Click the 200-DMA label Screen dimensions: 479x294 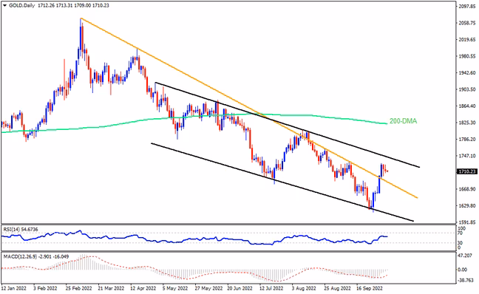point(403,121)
